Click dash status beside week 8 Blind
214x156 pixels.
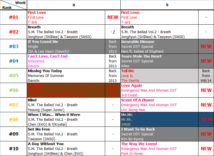click(x=113, y=105)
